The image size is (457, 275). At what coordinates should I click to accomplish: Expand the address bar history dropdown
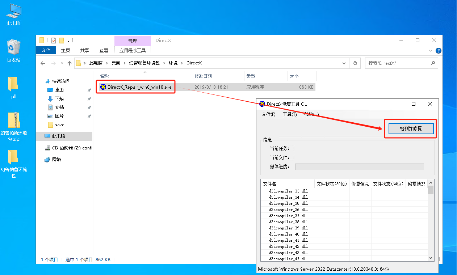(x=344, y=63)
